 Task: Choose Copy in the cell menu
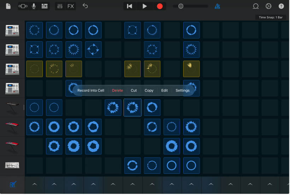click(x=149, y=90)
